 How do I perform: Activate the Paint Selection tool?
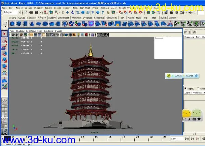[x=4, y=47]
